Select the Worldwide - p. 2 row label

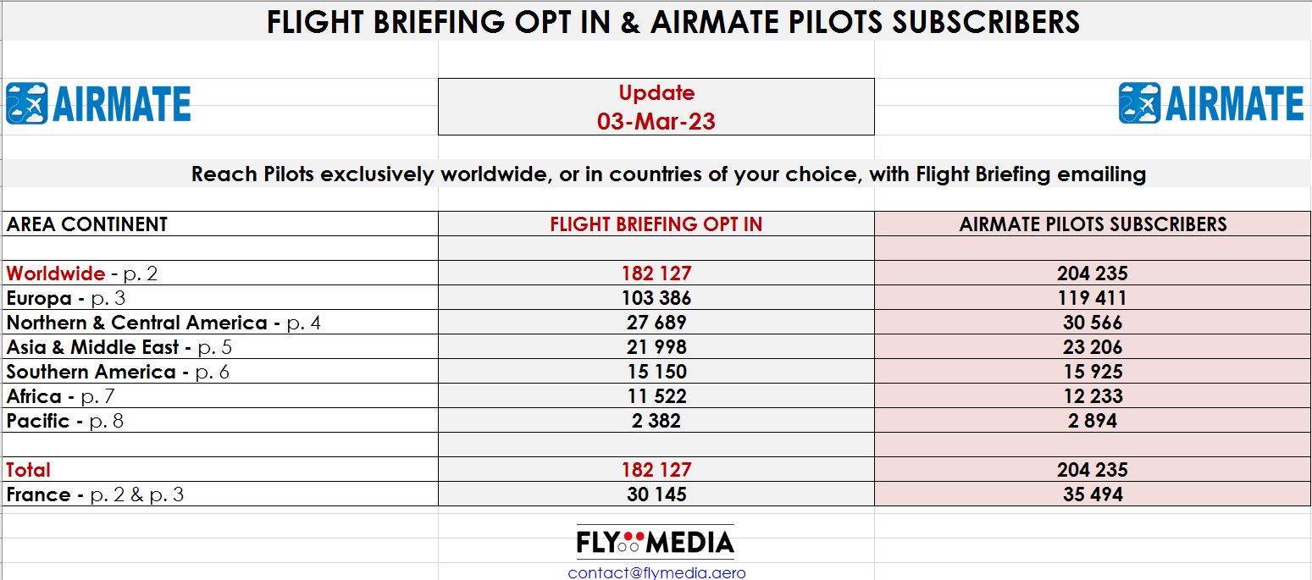coord(82,273)
